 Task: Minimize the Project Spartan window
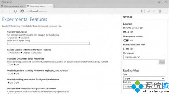pos(153,2)
